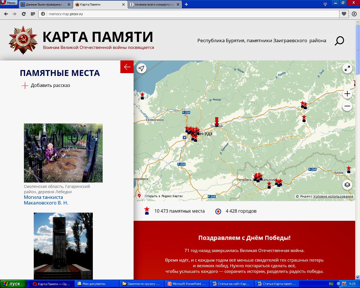Viewport: 360px width, 288px height.
Task: Go back to the previous page
Action: point(6,14)
